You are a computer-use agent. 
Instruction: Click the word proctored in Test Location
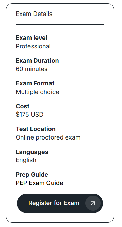click(50, 137)
